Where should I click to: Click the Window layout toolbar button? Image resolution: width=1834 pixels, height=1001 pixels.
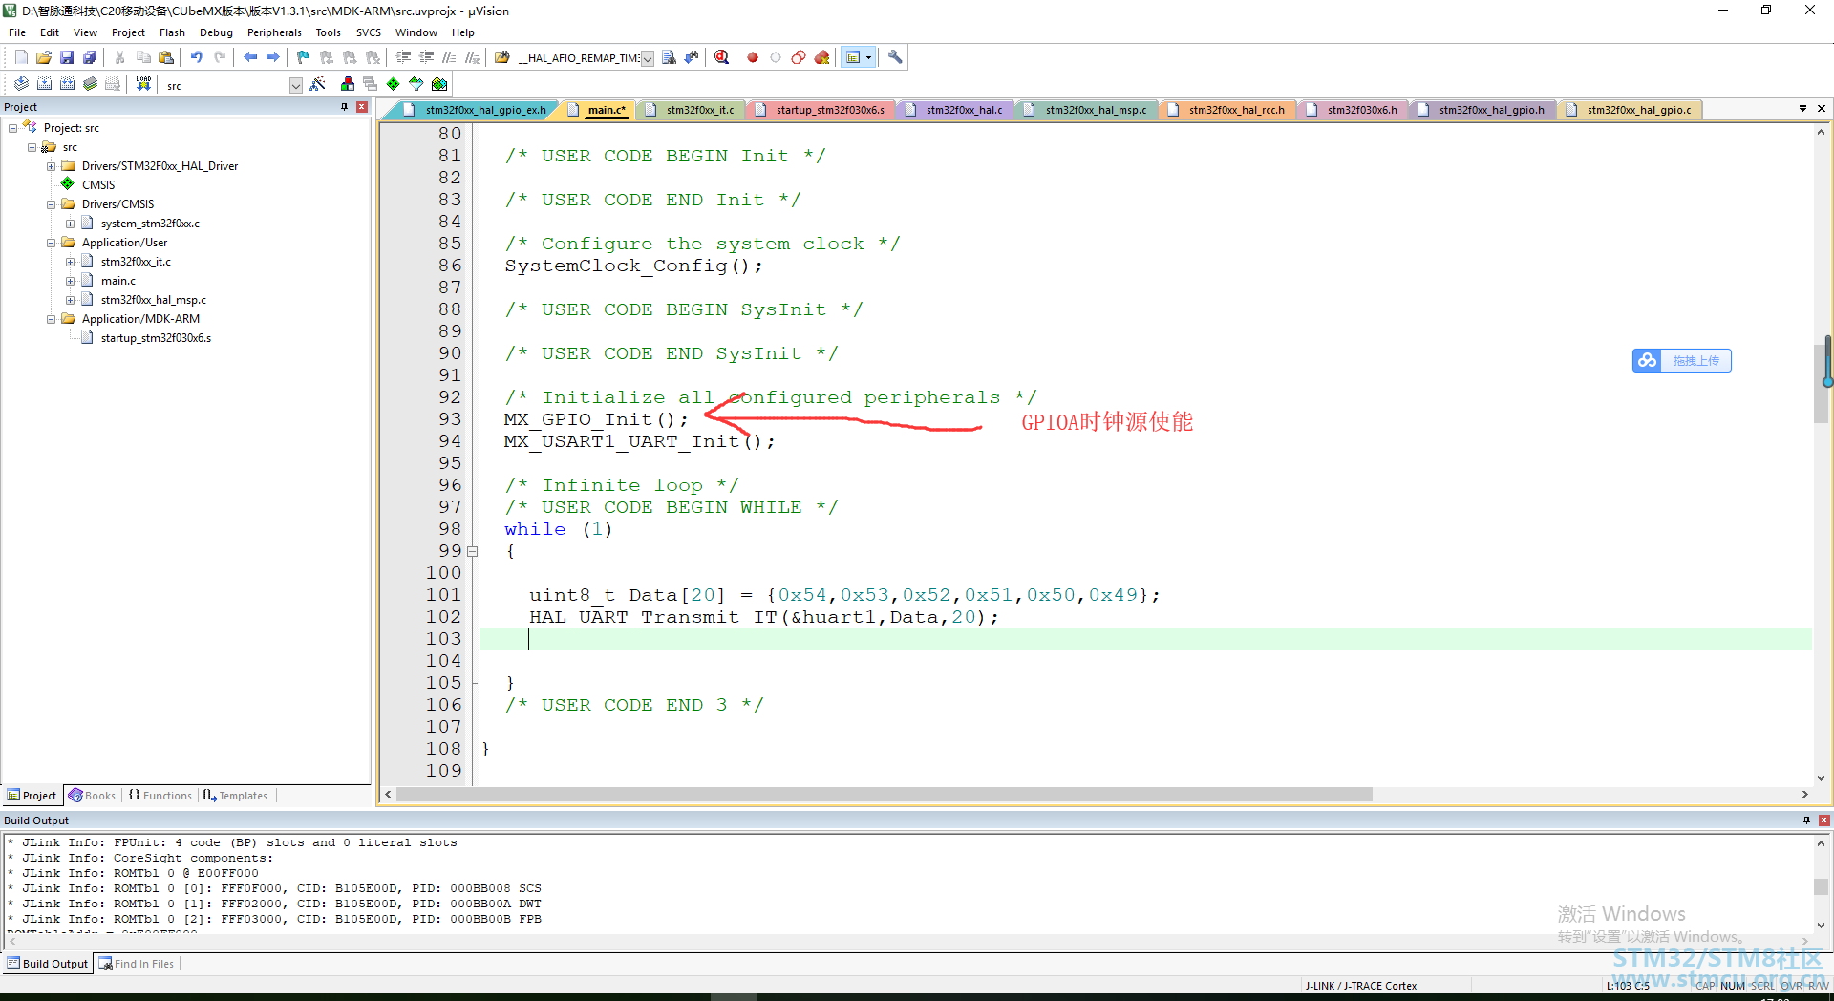point(854,57)
